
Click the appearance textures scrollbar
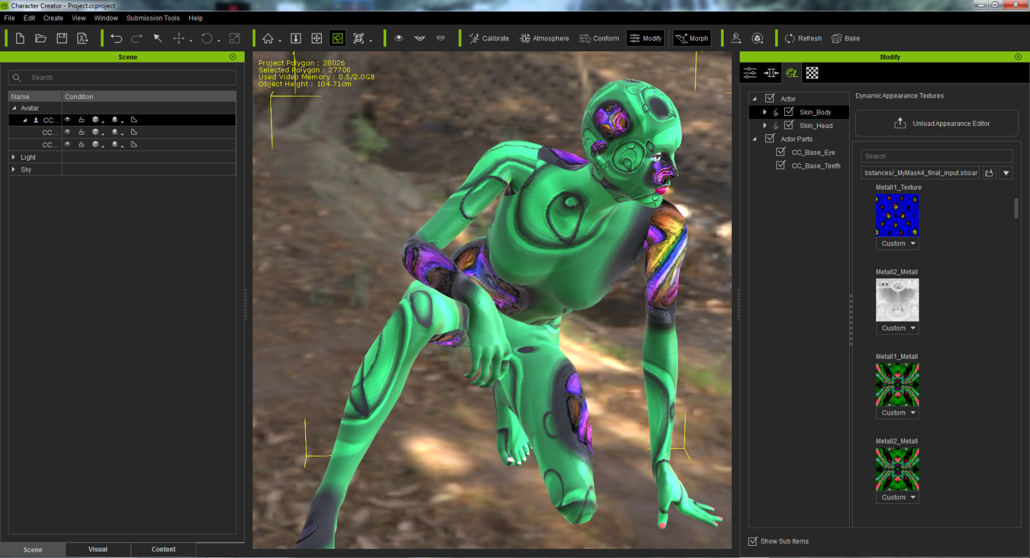(x=1016, y=208)
